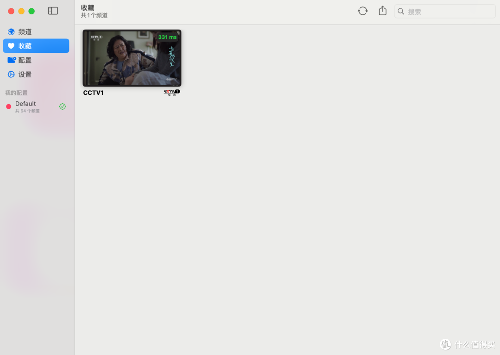This screenshot has width=500, height=355.
Task: Click the green 331 ms latency badge
Action: 167,37
